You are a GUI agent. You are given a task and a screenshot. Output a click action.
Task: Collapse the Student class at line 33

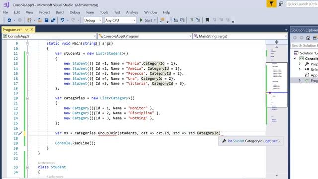tap(27, 167)
